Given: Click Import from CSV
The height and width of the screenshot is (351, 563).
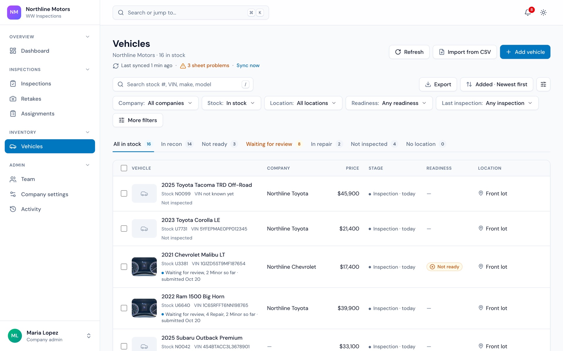Looking at the screenshot, I should (x=465, y=52).
